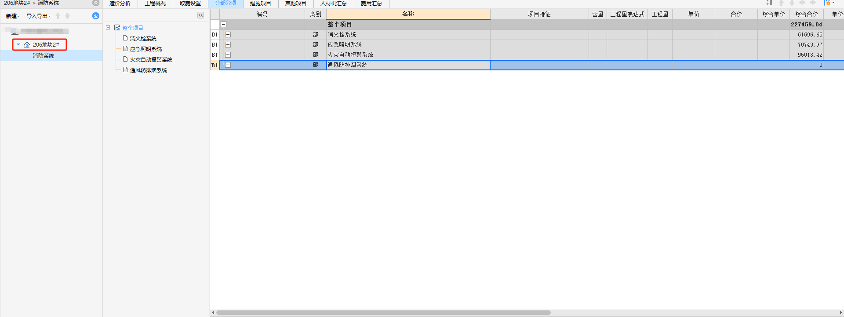This screenshot has height=317, width=844.
Task: Click the document icon beside 火灾自动报警系统
Action: (125, 59)
